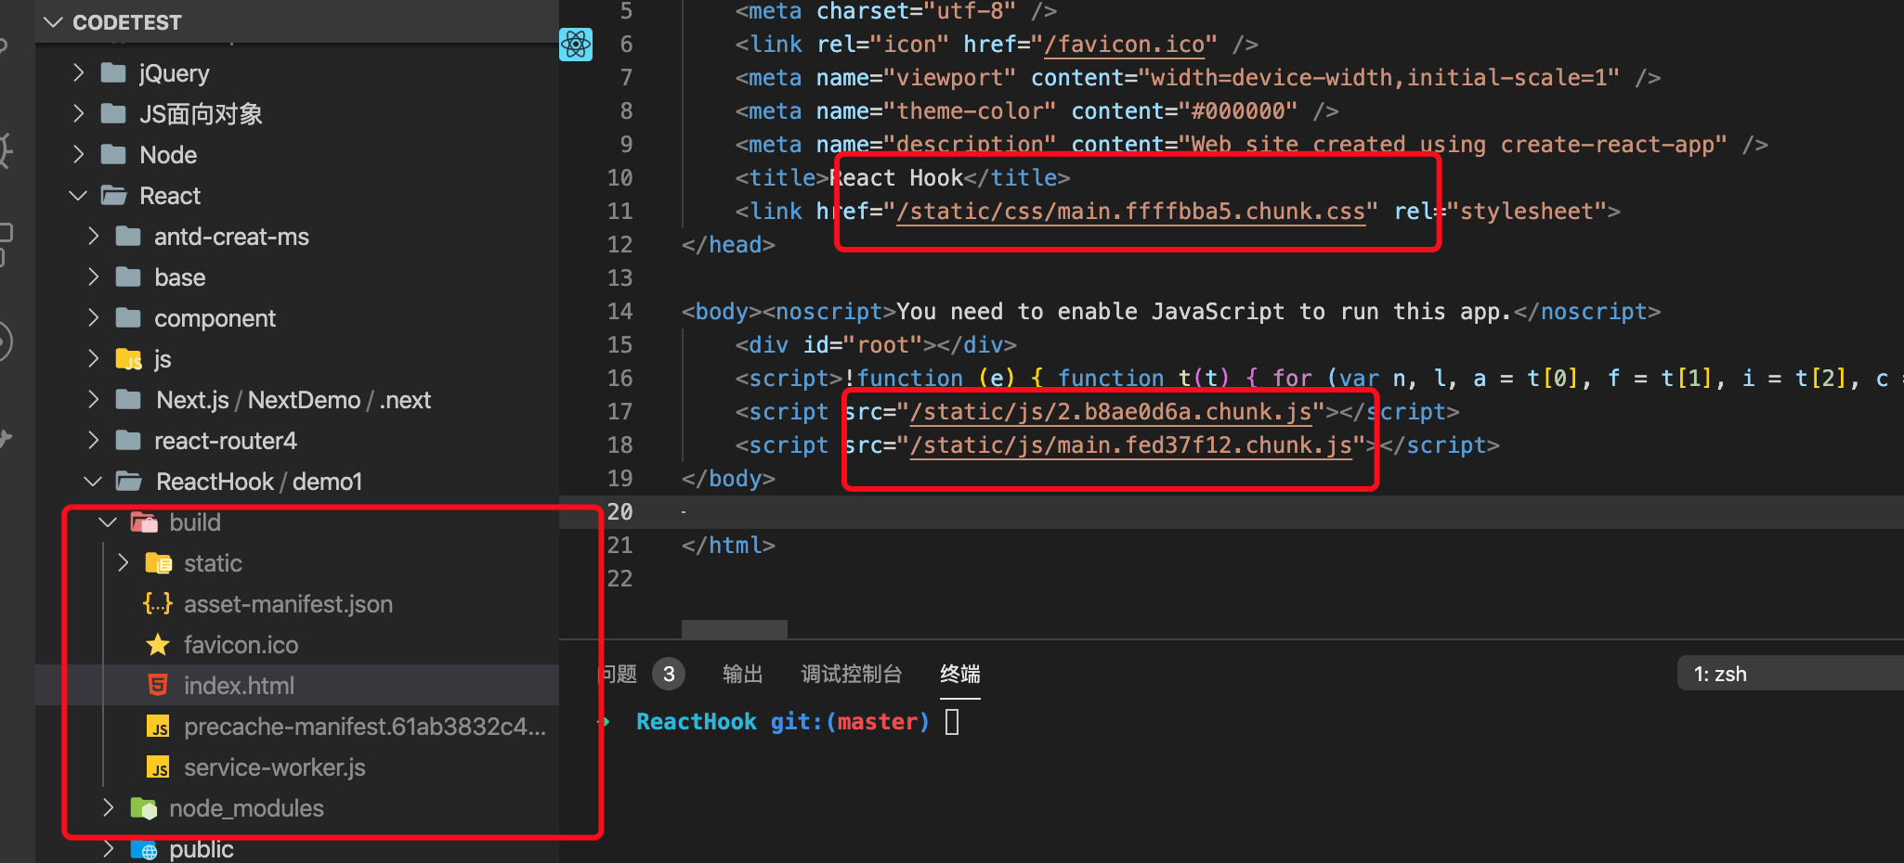Collapse the ReactHook / demo1 folder
Viewport: 1904px width, 863px height.
tap(92, 481)
